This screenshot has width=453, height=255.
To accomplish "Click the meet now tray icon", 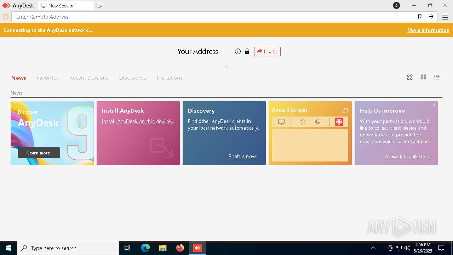I will coord(390,248).
